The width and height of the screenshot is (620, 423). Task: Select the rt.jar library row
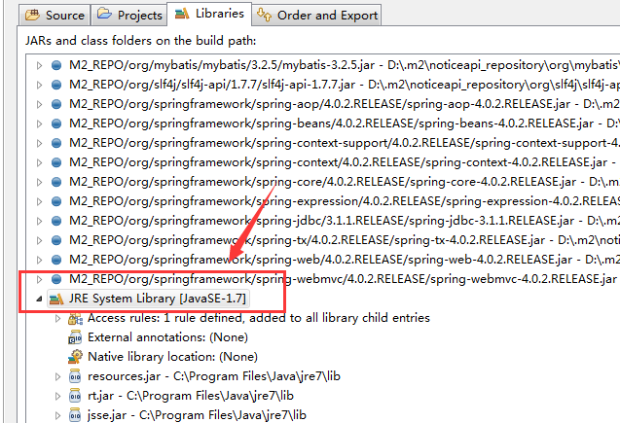pyautogui.click(x=191, y=396)
